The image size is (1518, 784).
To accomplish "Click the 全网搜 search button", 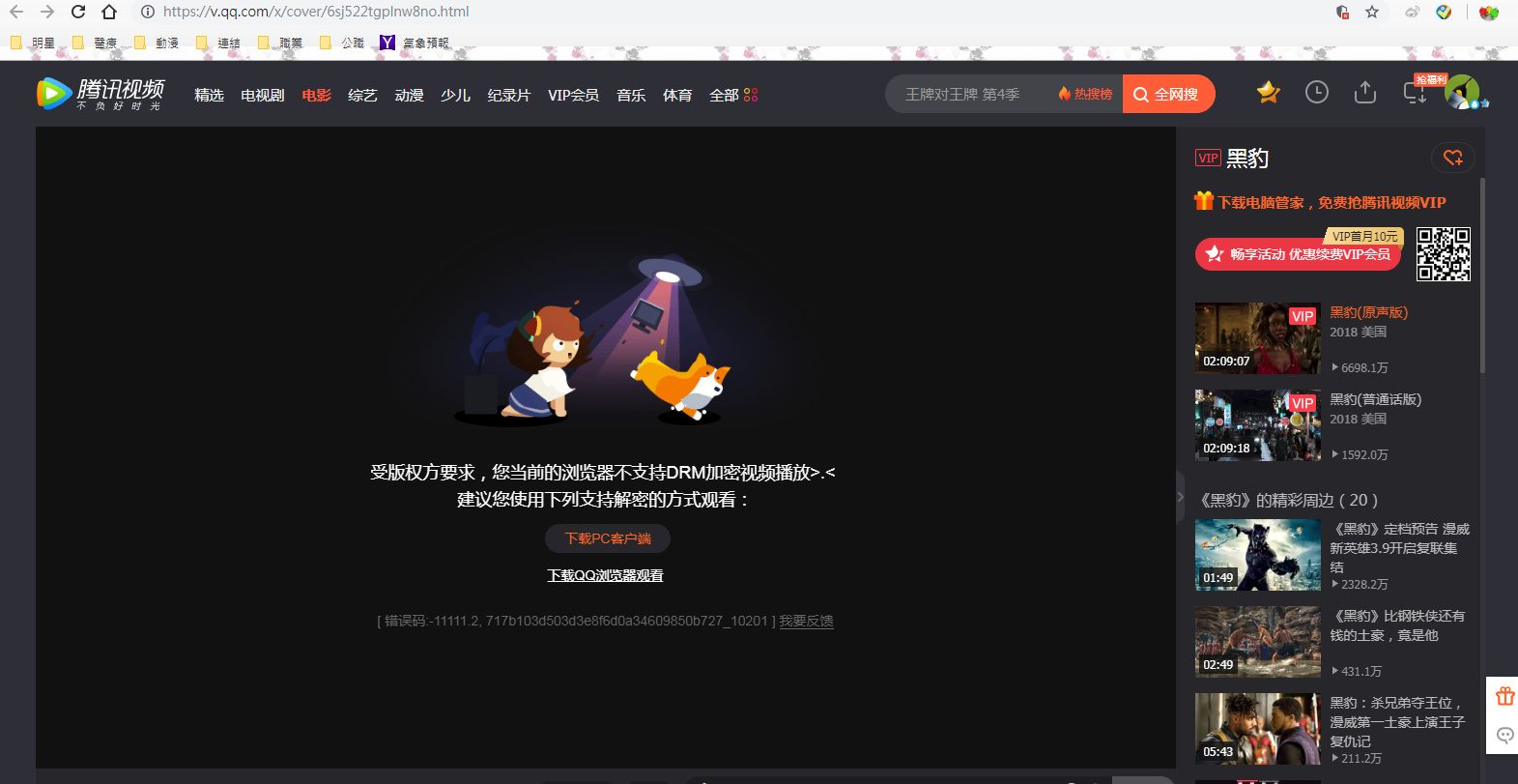I will 1167,94.
